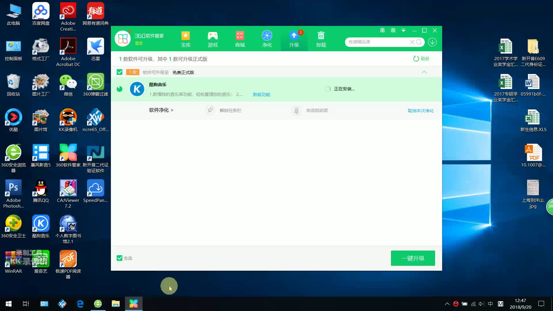
Task: Expand 软件净化 details
Action: (x=161, y=110)
